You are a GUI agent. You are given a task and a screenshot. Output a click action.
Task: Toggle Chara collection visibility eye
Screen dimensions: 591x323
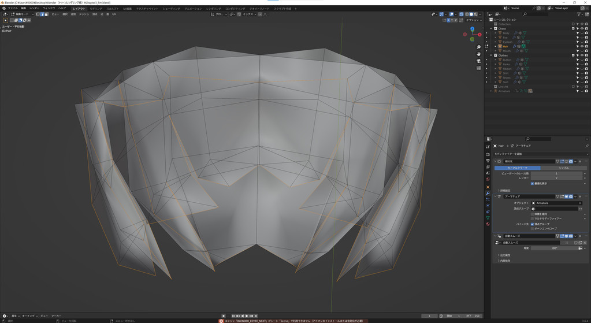[x=582, y=29]
